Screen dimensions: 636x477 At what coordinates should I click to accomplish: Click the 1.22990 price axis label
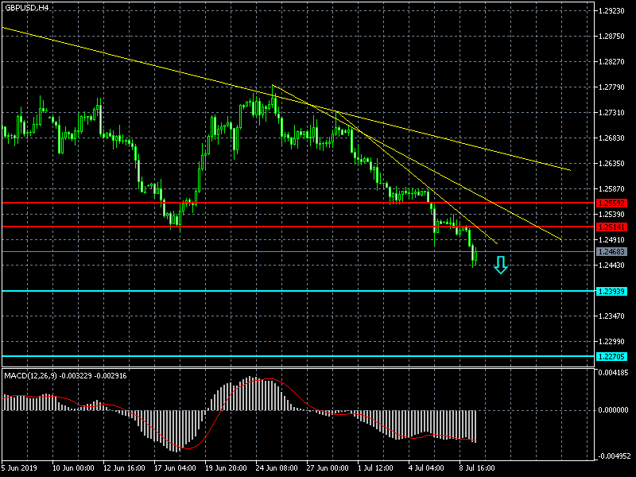(611, 342)
